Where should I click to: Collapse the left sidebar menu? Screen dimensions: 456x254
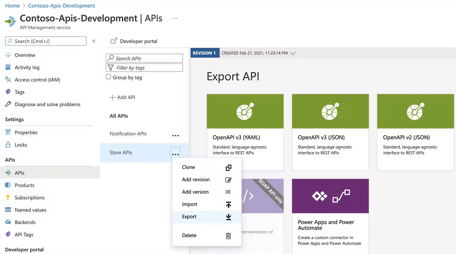[94, 41]
